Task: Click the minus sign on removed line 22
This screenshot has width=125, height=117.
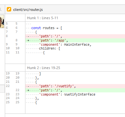Action: click(28, 86)
